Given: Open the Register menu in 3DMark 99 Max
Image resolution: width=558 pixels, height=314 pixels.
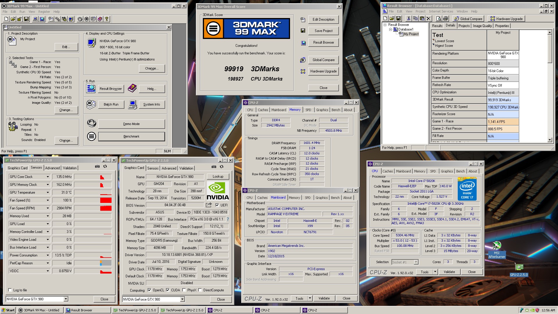Looking at the screenshot, I should tap(44, 12).
